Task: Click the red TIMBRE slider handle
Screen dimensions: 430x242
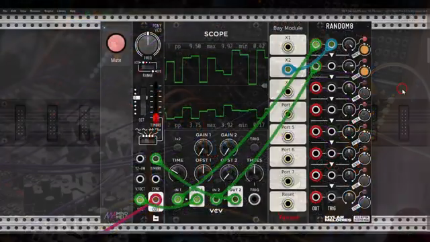Action: pyautogui.click(x=156, y=118)
